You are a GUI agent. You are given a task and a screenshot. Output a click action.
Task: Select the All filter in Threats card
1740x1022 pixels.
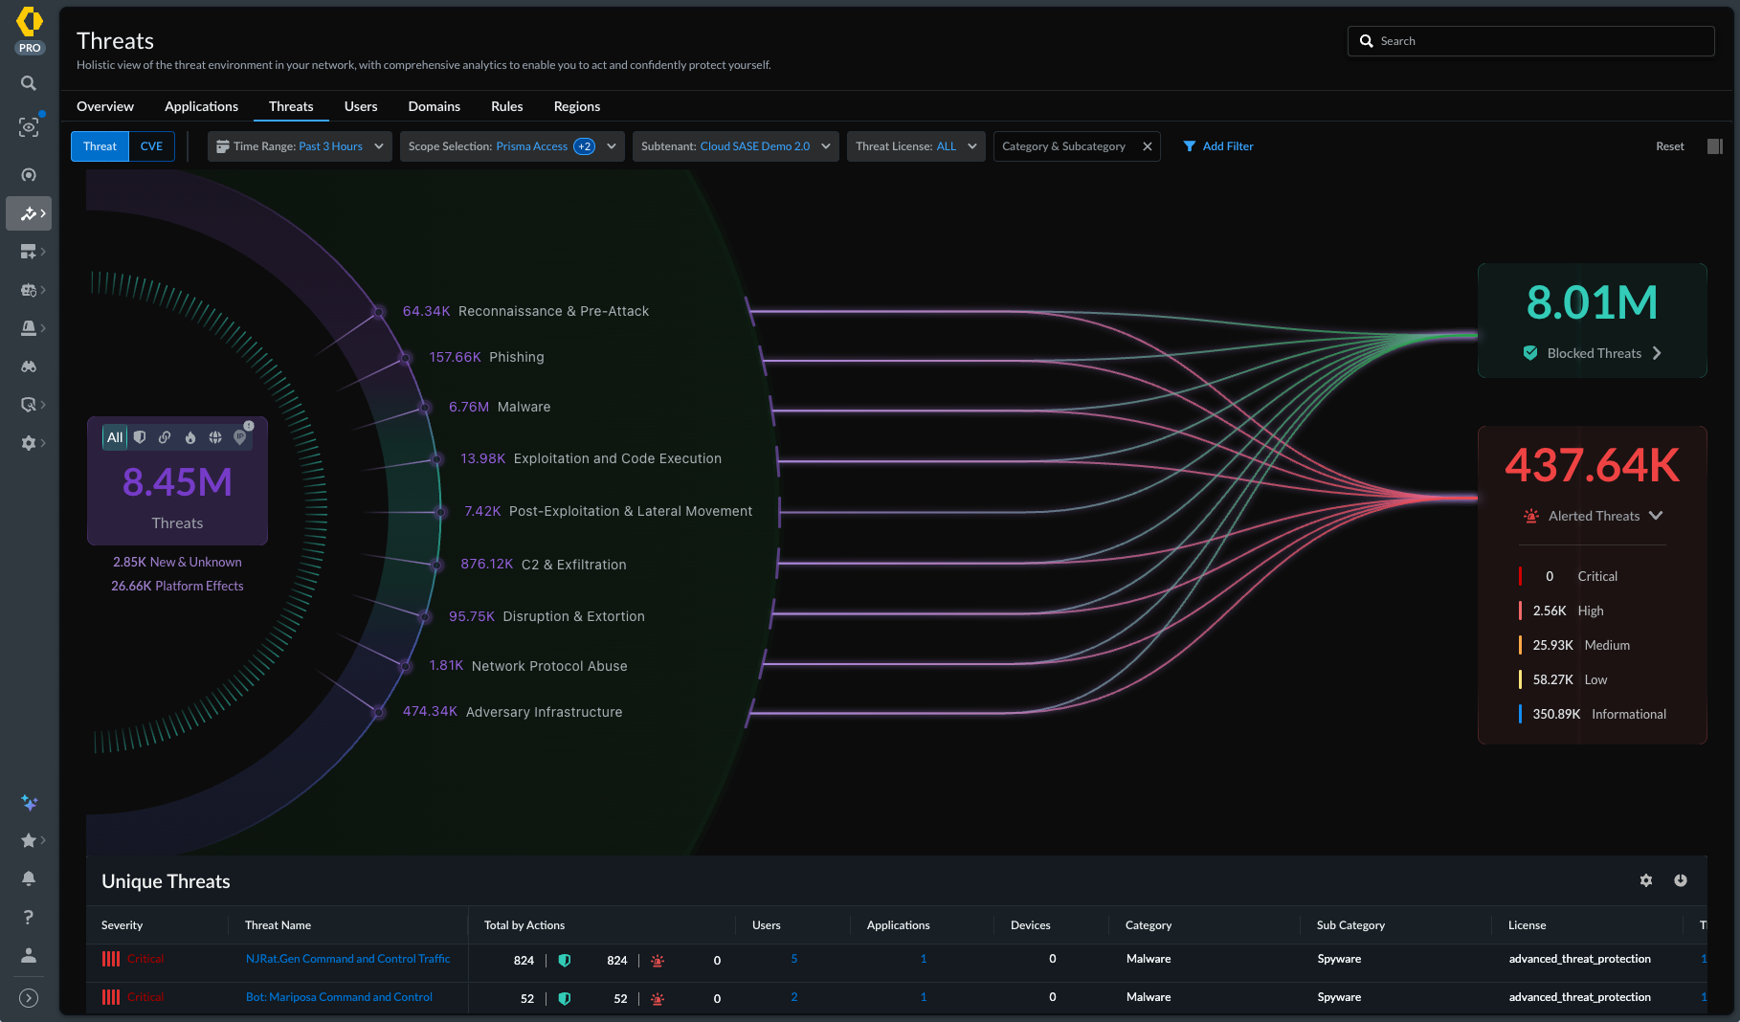tap(115, 437)
